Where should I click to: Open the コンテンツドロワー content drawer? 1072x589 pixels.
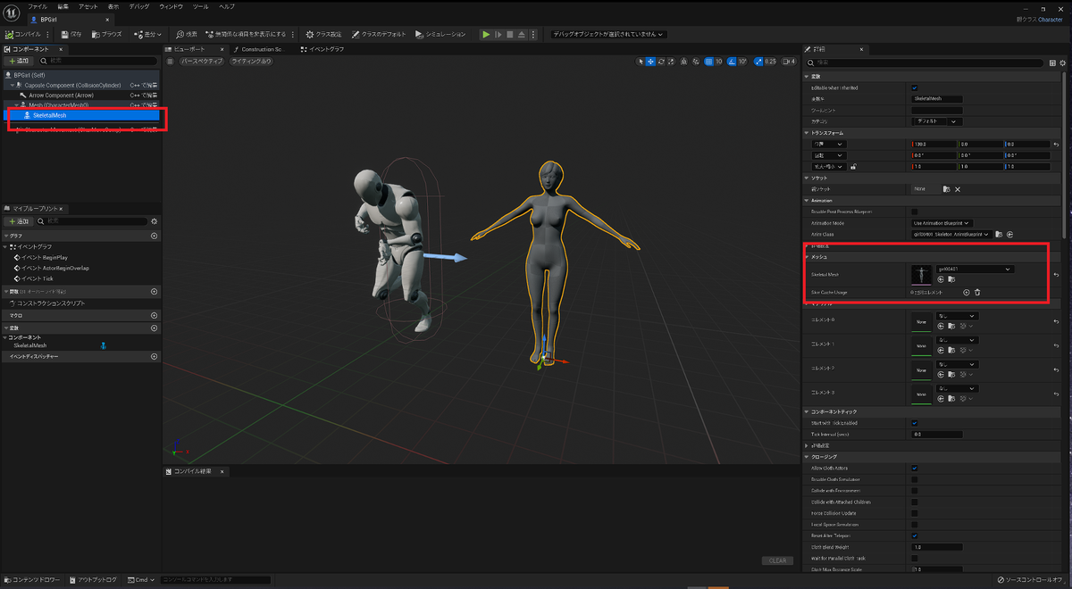pyautogui.click(x=32, y=579)
